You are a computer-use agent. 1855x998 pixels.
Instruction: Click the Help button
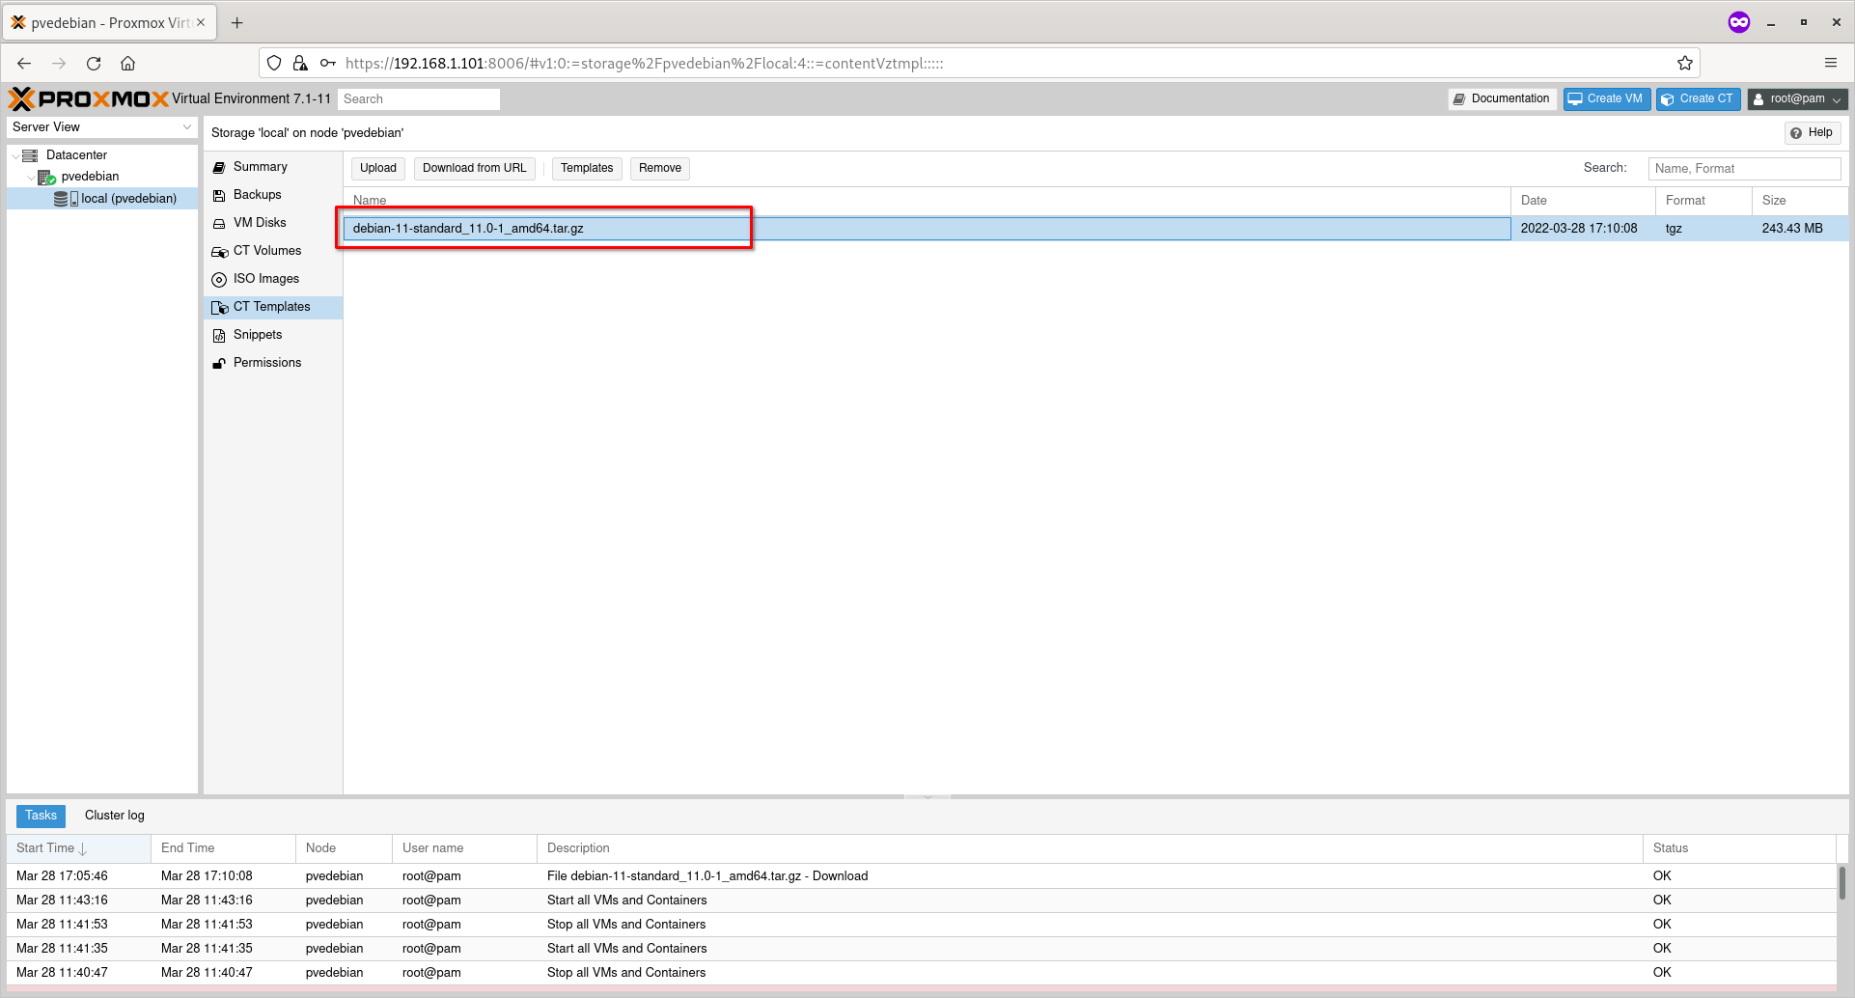(x=1812, y=133)
